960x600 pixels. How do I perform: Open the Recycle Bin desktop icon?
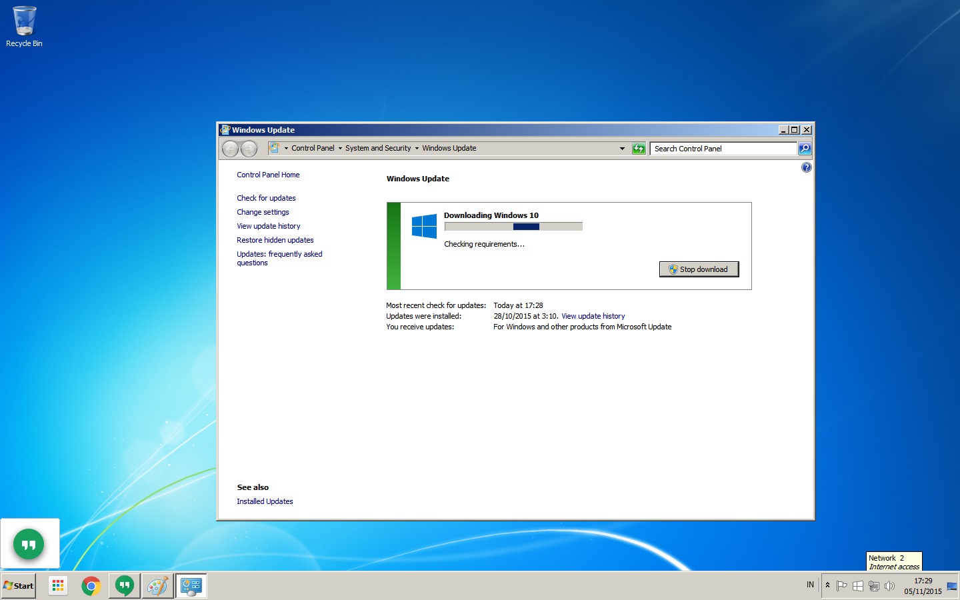pyautogui.click(x=24, y=27)
